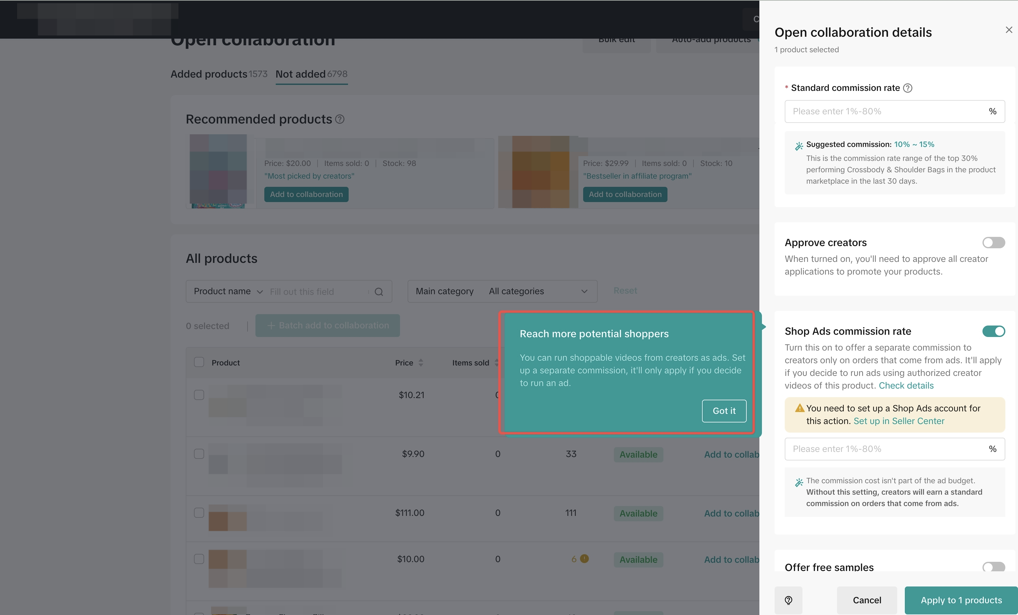Click the info icon beside Recommended products

tap(340, 119)
